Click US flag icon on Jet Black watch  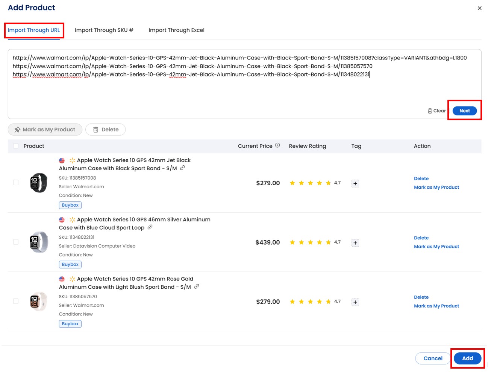point(62,160)
